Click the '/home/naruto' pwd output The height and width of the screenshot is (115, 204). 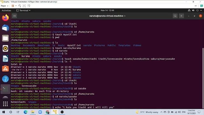pyautogui.click(x=19, y=40)
